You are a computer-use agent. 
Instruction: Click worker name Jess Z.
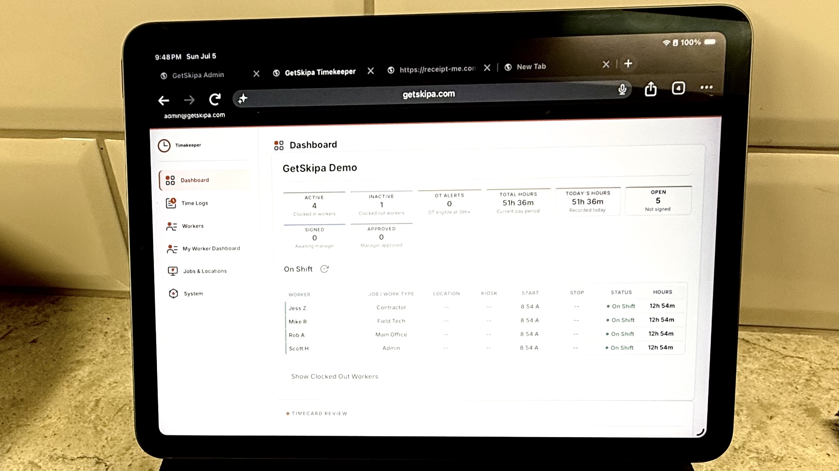[298, 308]
